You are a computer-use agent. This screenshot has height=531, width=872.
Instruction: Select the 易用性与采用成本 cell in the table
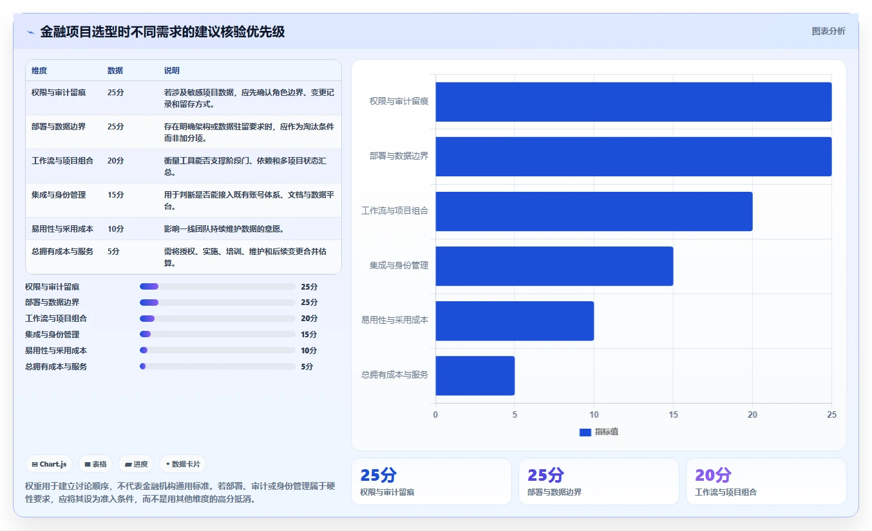click(x=62, y=229)
